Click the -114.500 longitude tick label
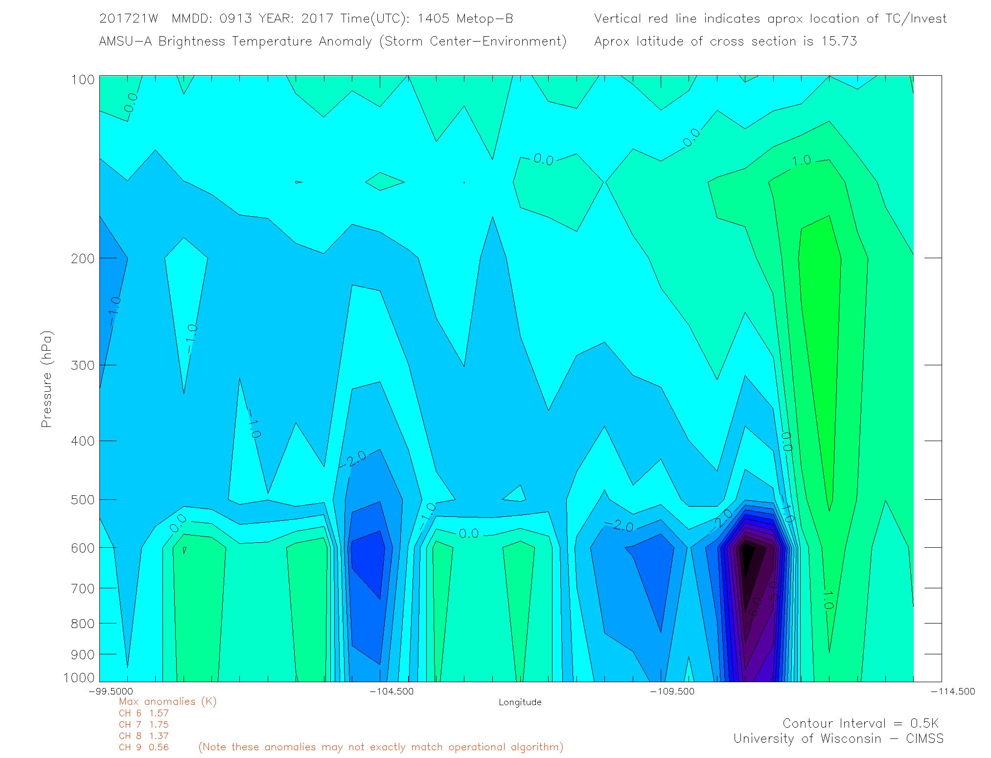Viewport: 991px width, 758px height. click(x=952, y=691)
